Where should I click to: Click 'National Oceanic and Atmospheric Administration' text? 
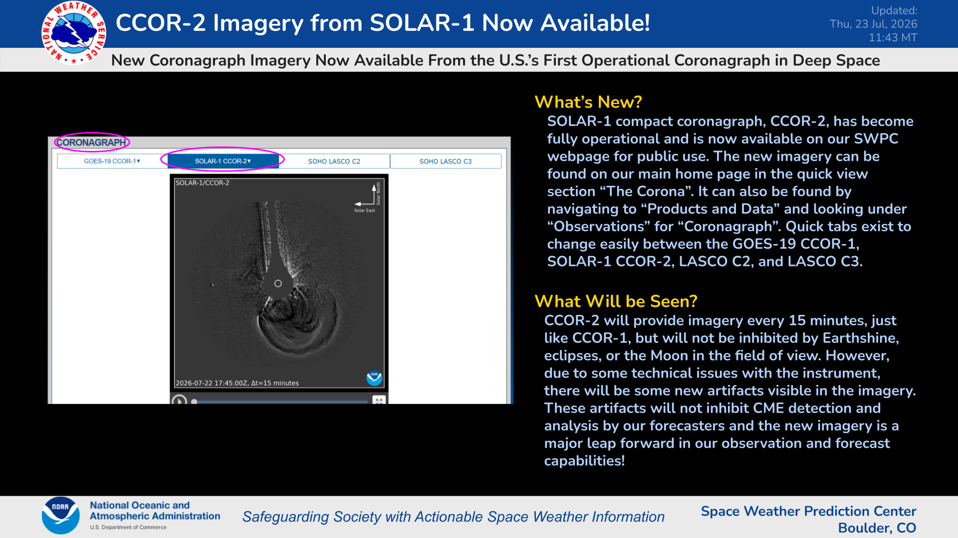[x=155, y=511]
